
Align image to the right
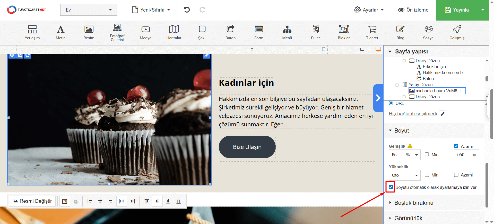click(111, 201)
